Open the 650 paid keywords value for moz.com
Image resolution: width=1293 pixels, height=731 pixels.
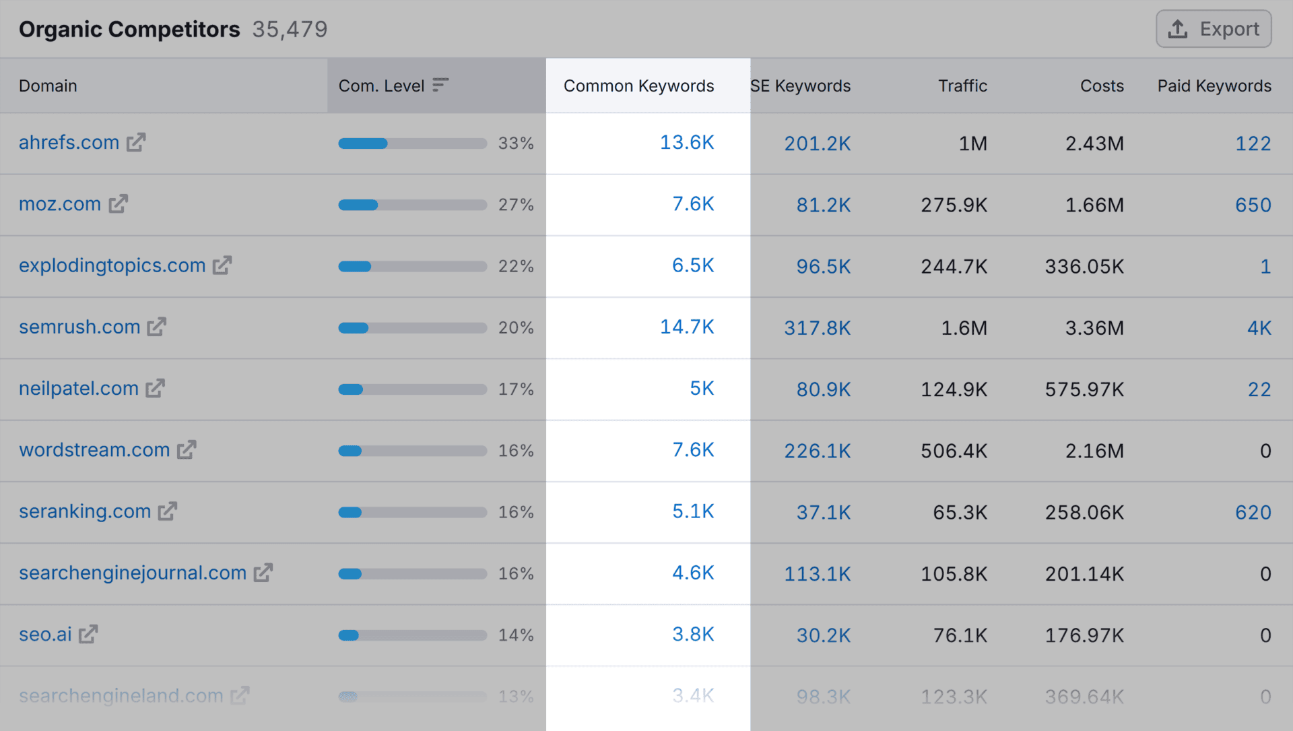[x=1253, y=204]
